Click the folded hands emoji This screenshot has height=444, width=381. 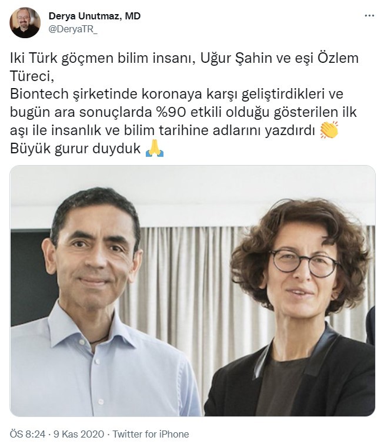(x=155, y=149)
